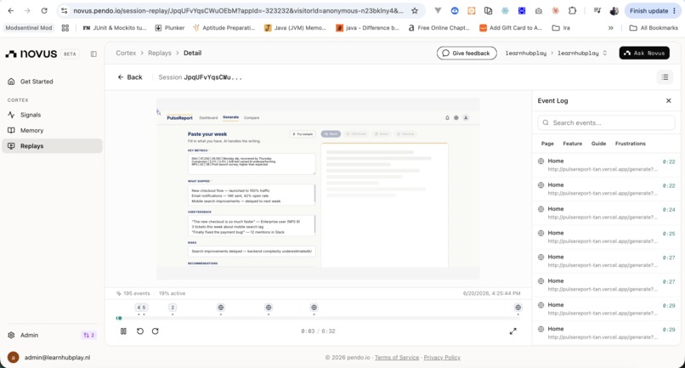
Task: Click the replay video preview
Action: 318,189
